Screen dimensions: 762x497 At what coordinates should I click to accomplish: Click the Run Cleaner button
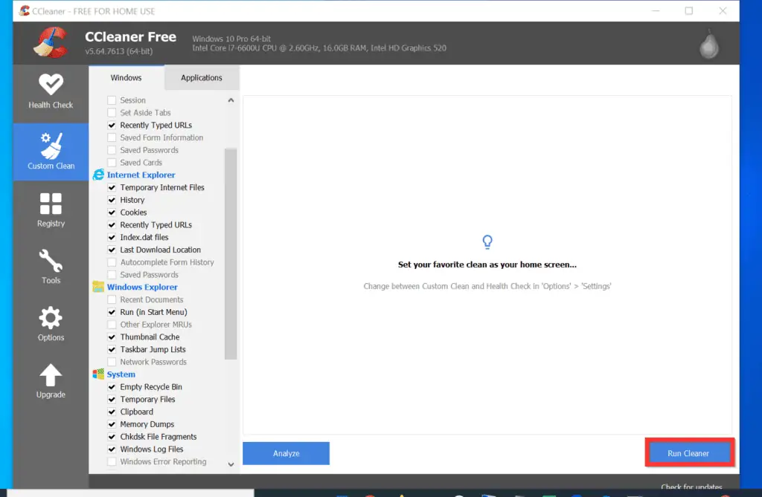[688, 453]
